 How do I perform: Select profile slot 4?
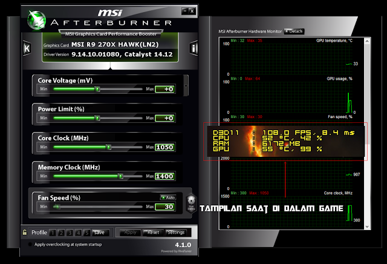coord(78,233)
